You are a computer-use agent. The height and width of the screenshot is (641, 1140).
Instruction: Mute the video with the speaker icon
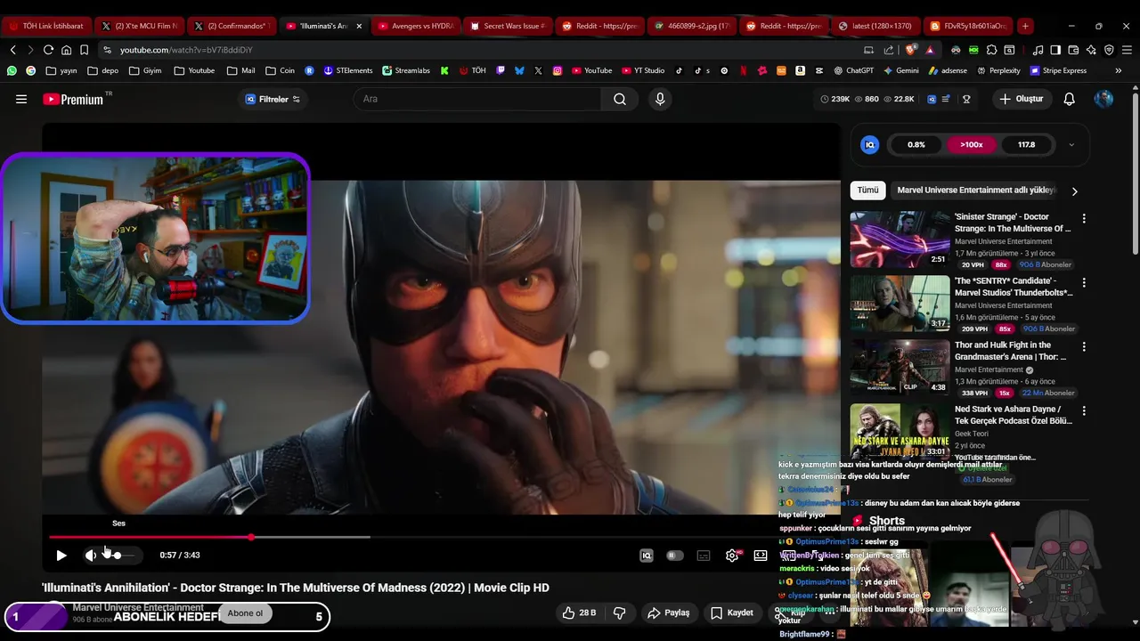pyautogui.click(x=90, y=556)
